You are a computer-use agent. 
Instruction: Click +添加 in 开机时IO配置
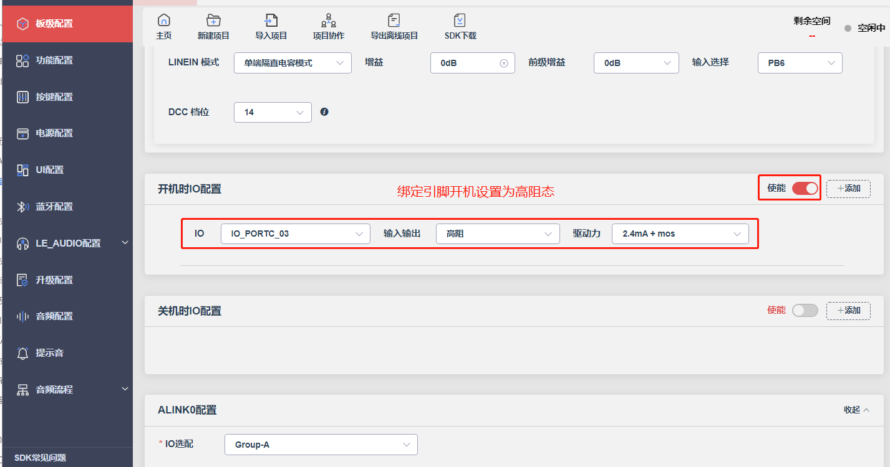pos(848,189)
